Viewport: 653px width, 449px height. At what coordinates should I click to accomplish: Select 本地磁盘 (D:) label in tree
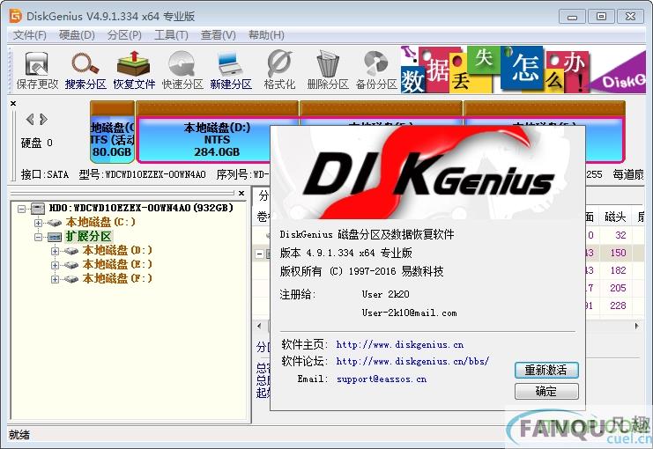[117, 251]
